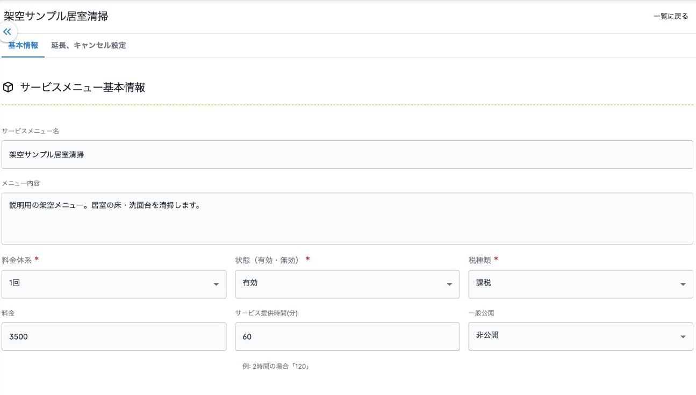Click the メニュー内容 field label
Image resolution: width=696 pixels, height=395 pixels.
coord(20,183)
